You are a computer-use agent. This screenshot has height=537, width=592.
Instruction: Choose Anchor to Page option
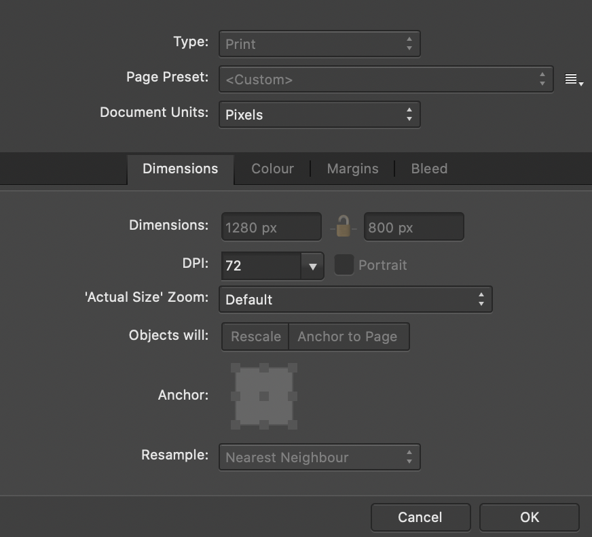pos(348,336)
